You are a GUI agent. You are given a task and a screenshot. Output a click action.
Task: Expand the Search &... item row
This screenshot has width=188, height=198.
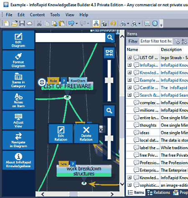[130, 95]
